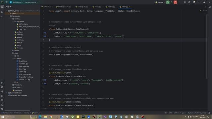Open the Problems tool window icon
Image resolution: width=212 pixels, height=119 pixels.
tap(2, 104)
